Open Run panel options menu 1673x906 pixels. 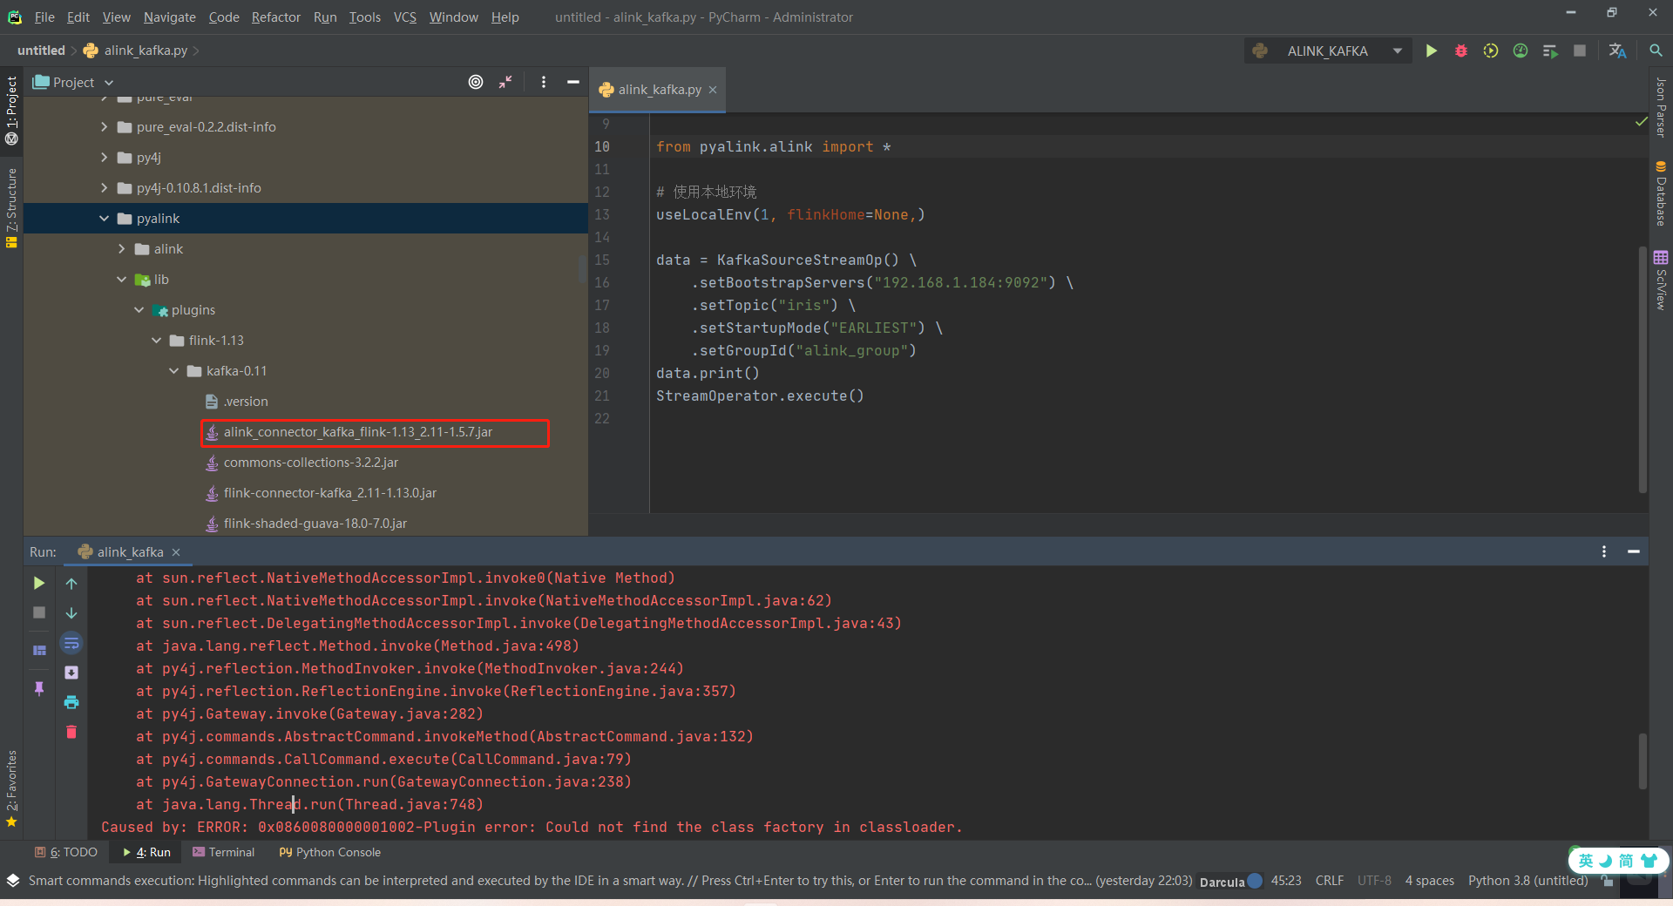coord(1604,551)
